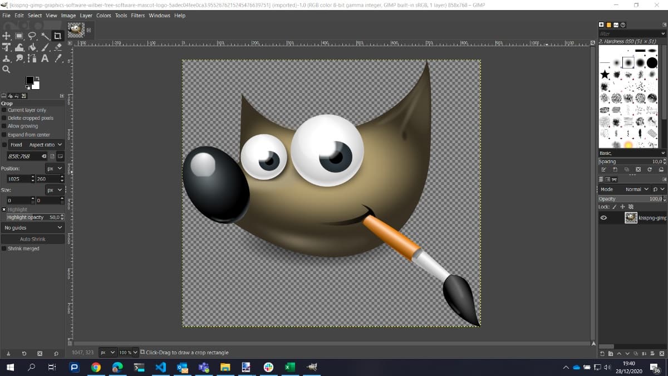Open Visual Studio Code from the taskbar
This screenshot has width=668, height=376.
161,367
